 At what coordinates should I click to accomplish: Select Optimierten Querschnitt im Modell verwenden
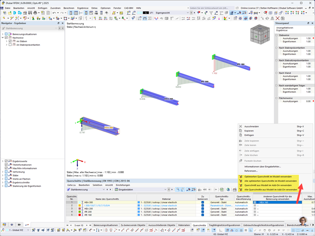click(268, 177)
